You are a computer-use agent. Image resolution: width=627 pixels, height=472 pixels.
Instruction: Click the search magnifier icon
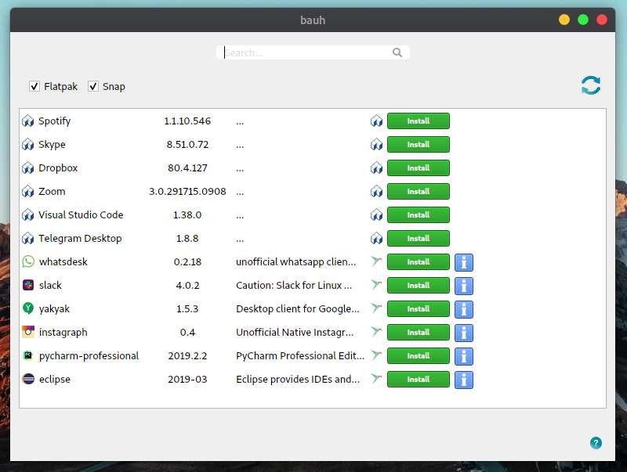click(x=397, y=52)
